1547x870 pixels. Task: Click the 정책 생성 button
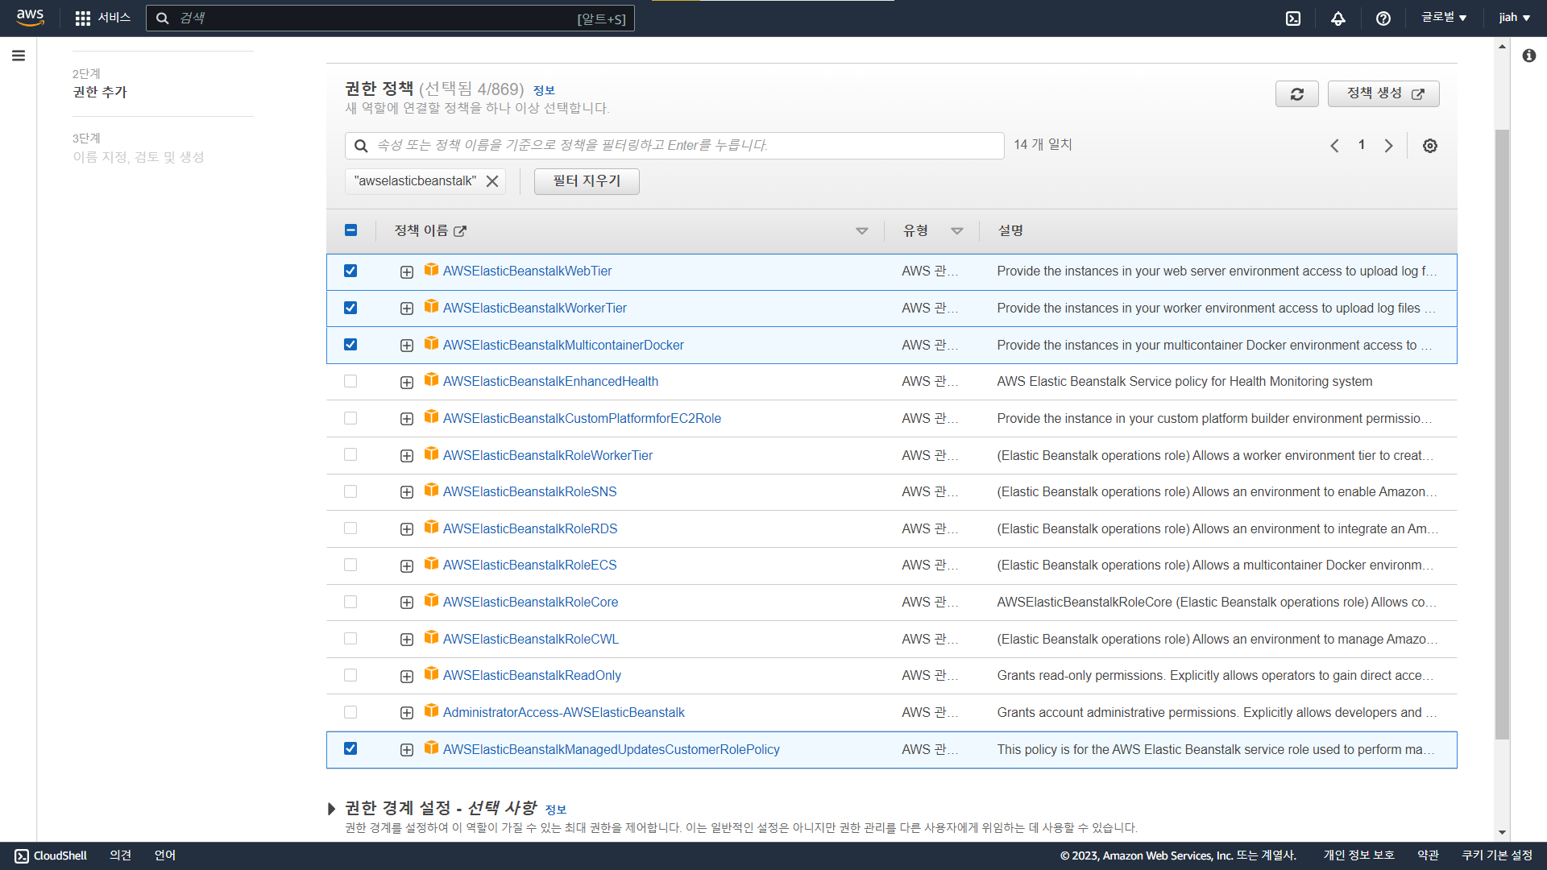1383,94
